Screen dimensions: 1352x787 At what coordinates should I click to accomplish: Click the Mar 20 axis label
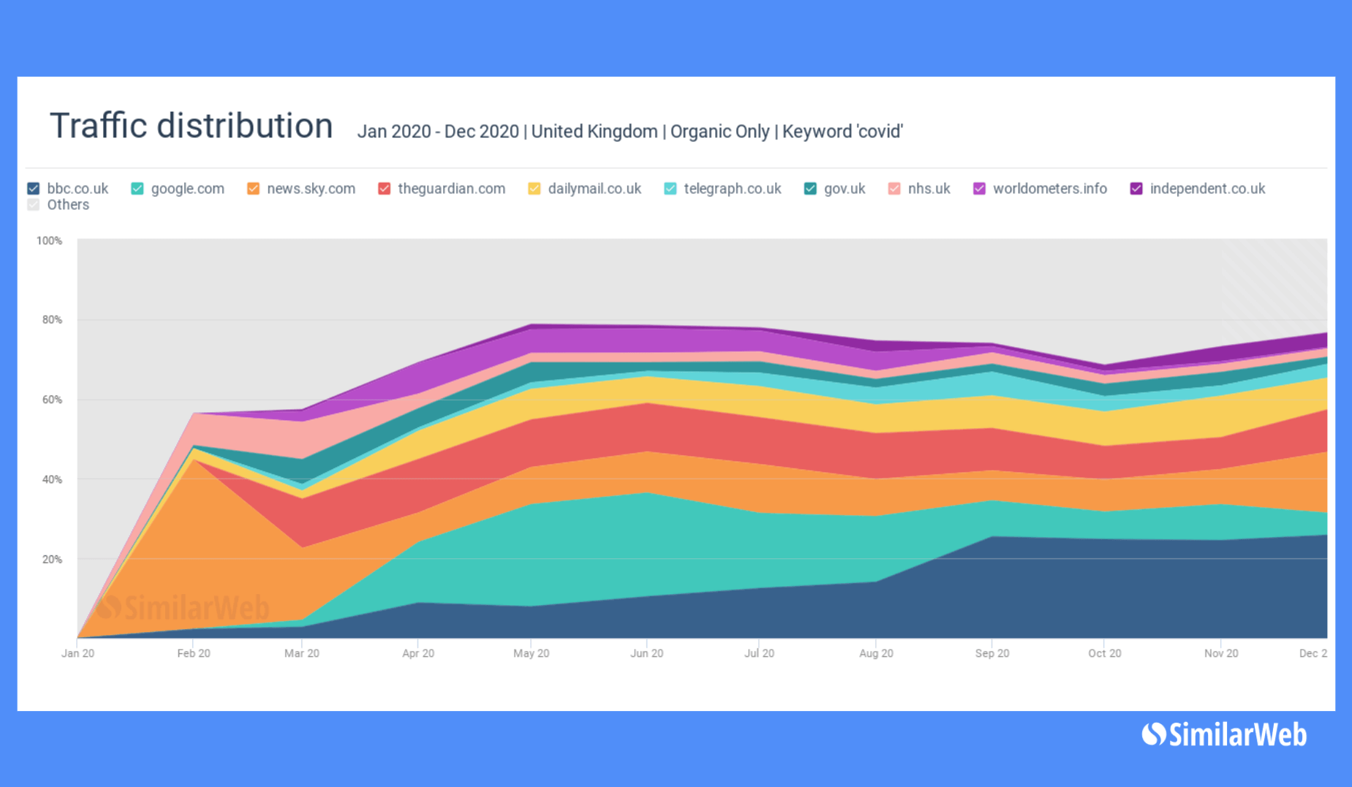click(x=302, y=653)
